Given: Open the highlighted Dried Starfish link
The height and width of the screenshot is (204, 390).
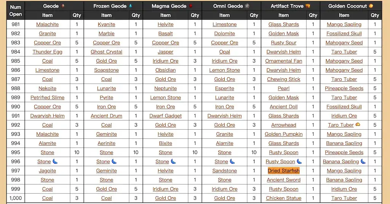Looking at the screenshot, I should 283,171.
